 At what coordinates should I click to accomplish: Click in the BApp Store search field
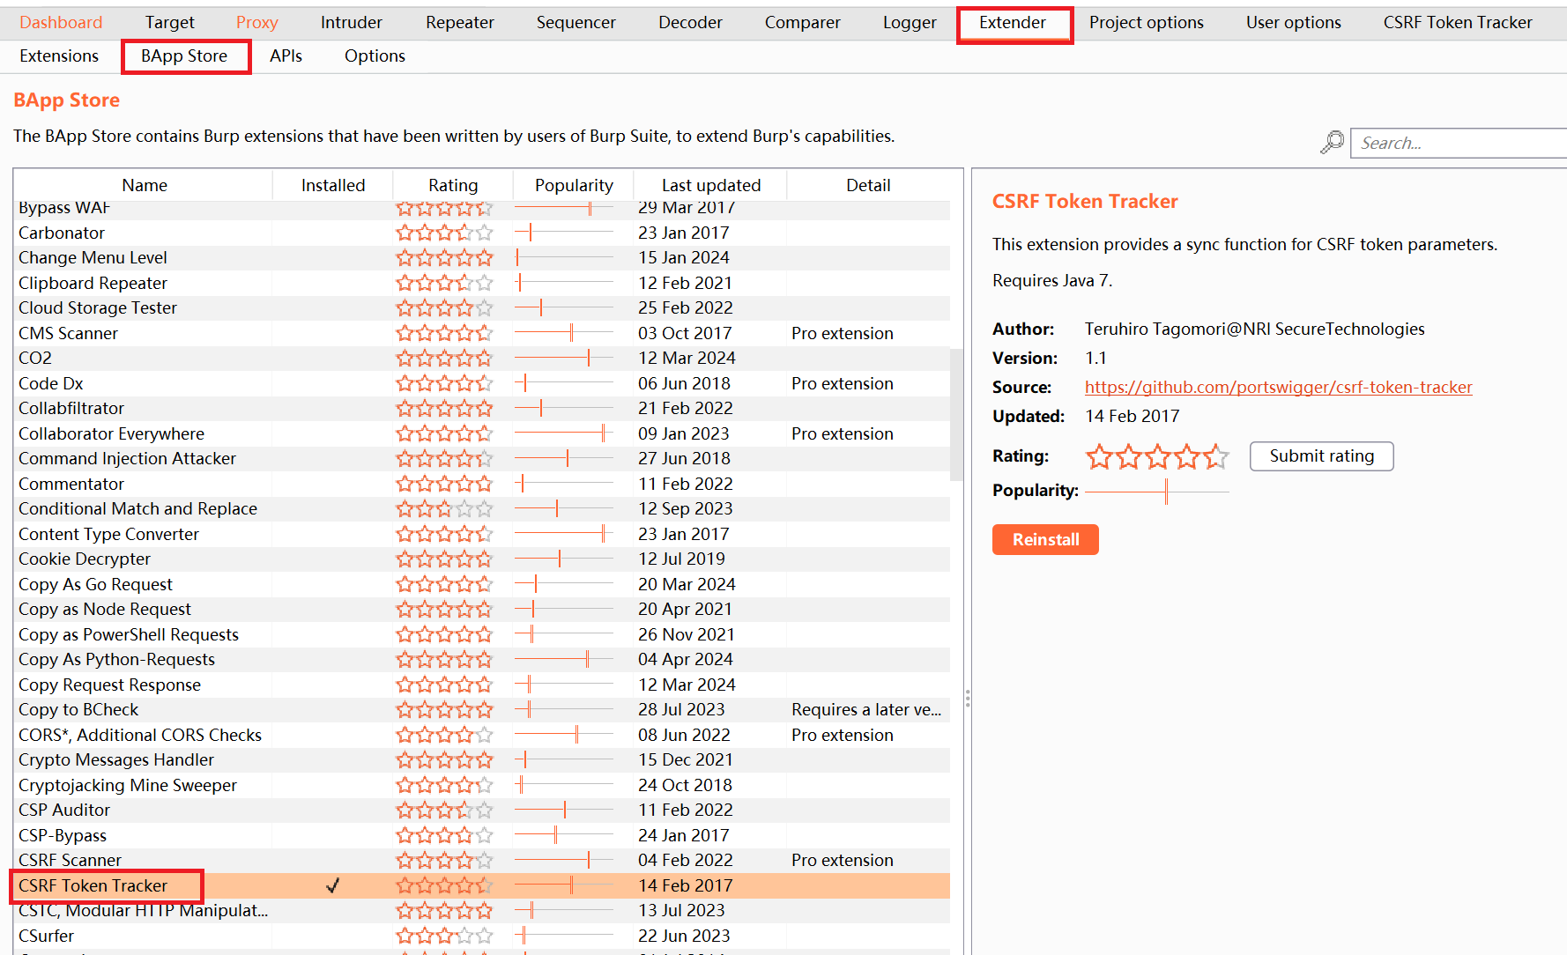(x=1459, y=143)
